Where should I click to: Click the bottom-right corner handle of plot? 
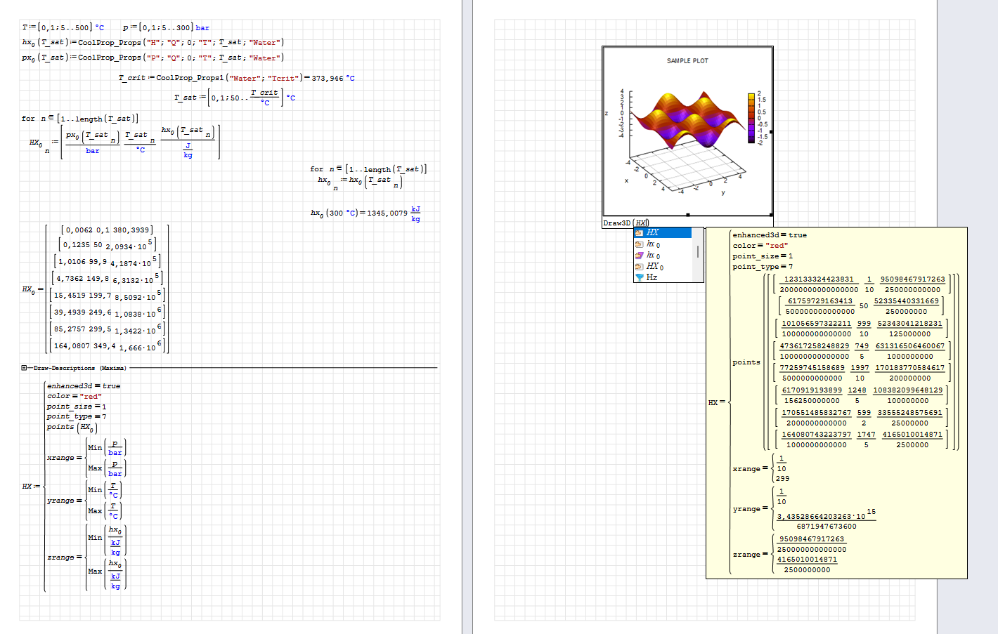tap(771, 215)
